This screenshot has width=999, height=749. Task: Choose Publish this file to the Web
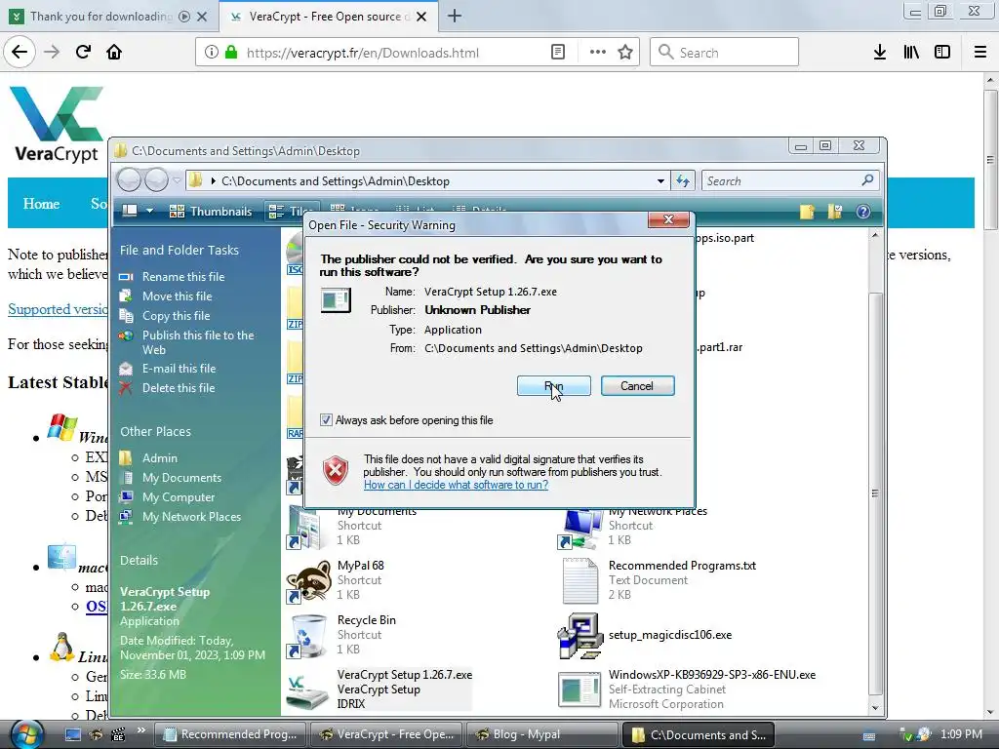pyautogui.click(x=198, y=342)
